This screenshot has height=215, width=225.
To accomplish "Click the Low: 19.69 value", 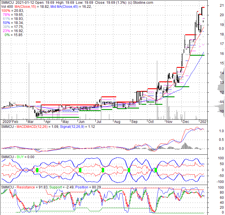I will [x=84, y=3].
